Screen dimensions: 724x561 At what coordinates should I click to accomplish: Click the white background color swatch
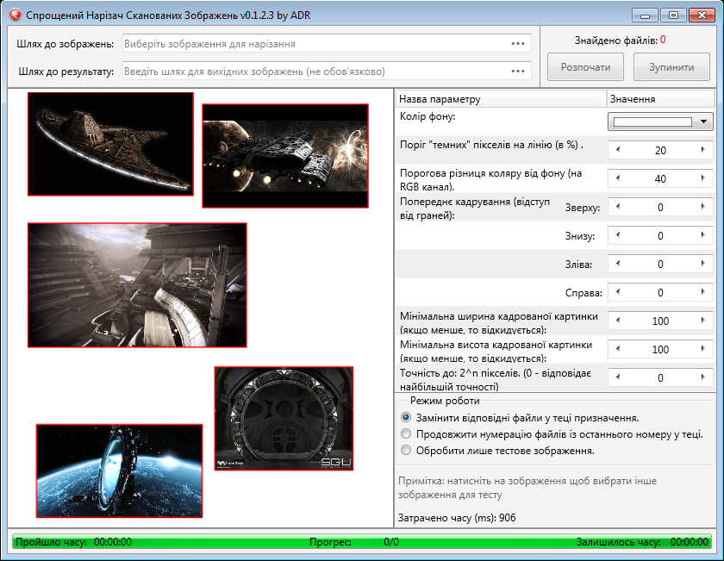(x=652, y=122)
